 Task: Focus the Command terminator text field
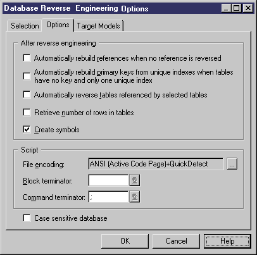pos(108,197)
